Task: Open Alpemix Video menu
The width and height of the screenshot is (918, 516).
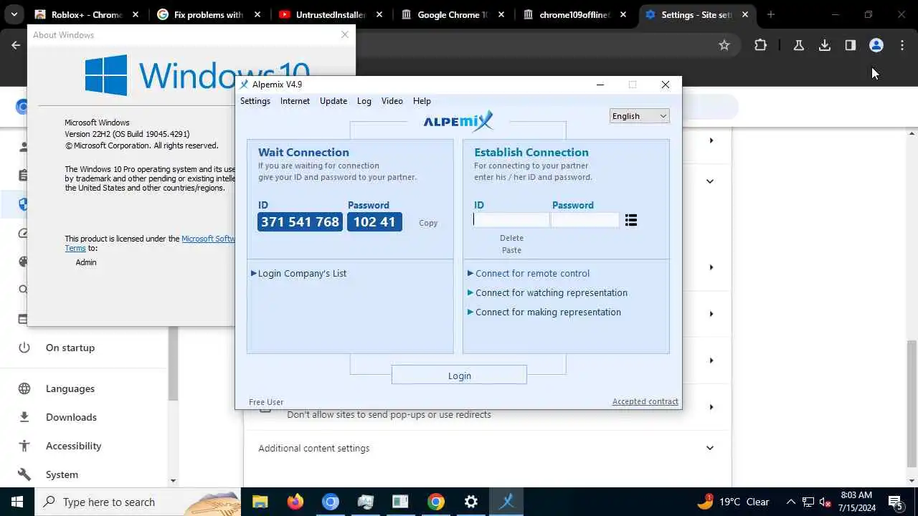Action: point(392,101)
